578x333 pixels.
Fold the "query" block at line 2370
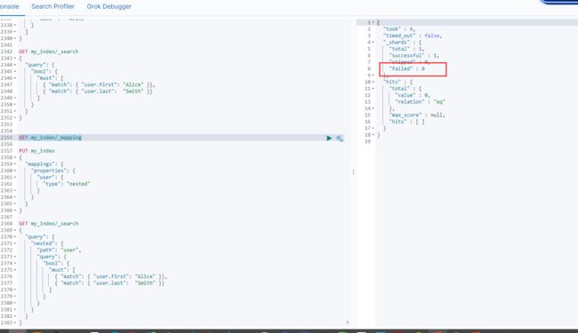[15, 237]
